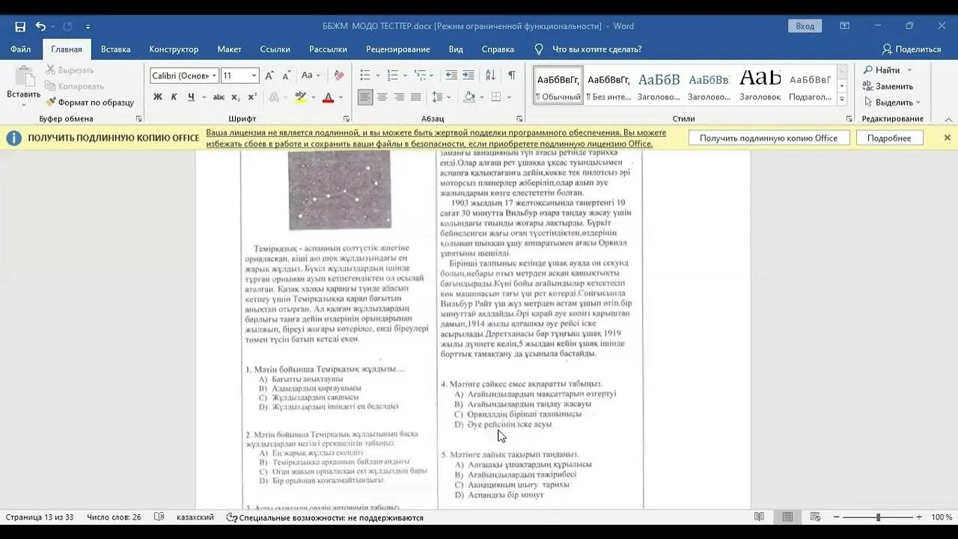958x539 pixels.
Task: Cut selection with Вырезать
Action: click(x=70, y=70)
